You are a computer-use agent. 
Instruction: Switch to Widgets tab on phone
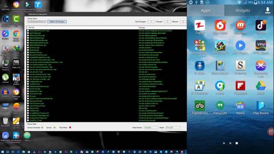[x=243, y=10]
